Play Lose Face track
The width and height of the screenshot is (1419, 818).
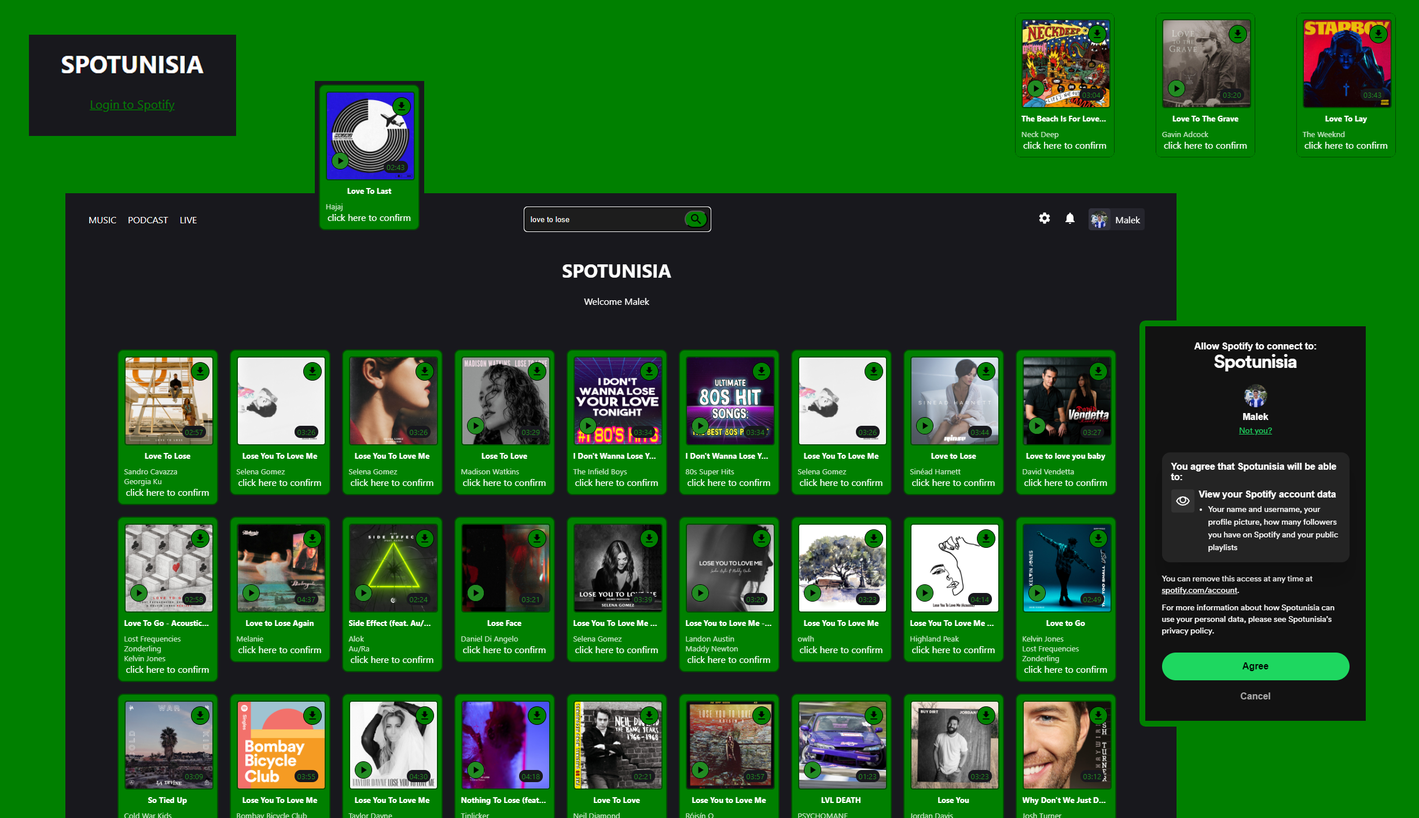475,593
